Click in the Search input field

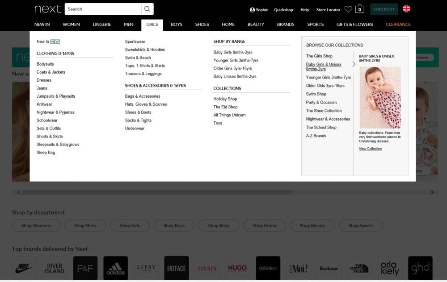(x=103, y=9)
